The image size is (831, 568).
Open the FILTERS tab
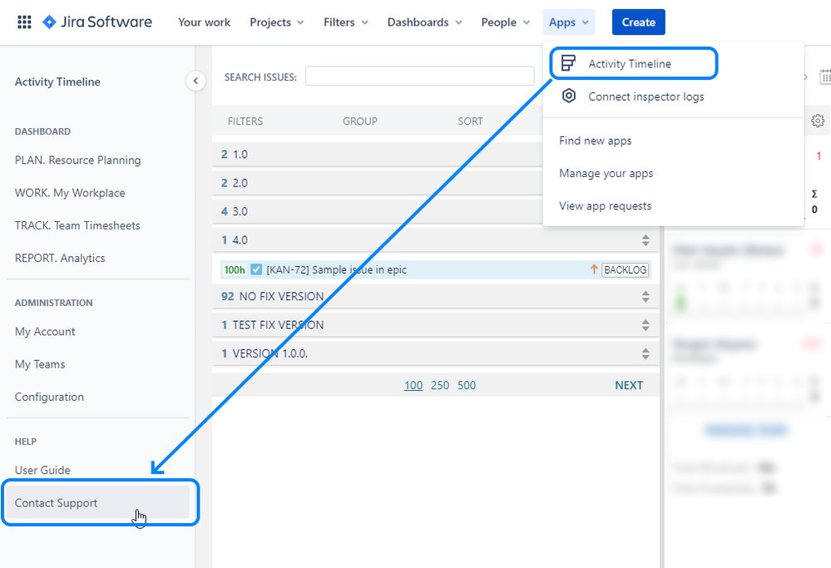pos(245,121)
